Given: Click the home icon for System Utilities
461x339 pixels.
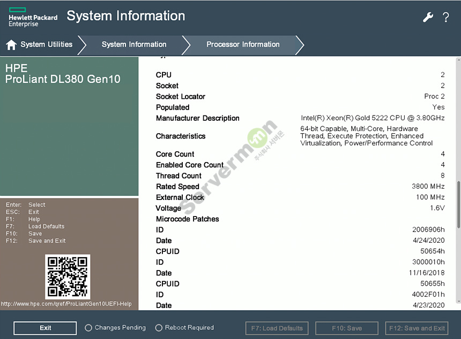Looking at the screenshot, I should click(x=11, y=44).
